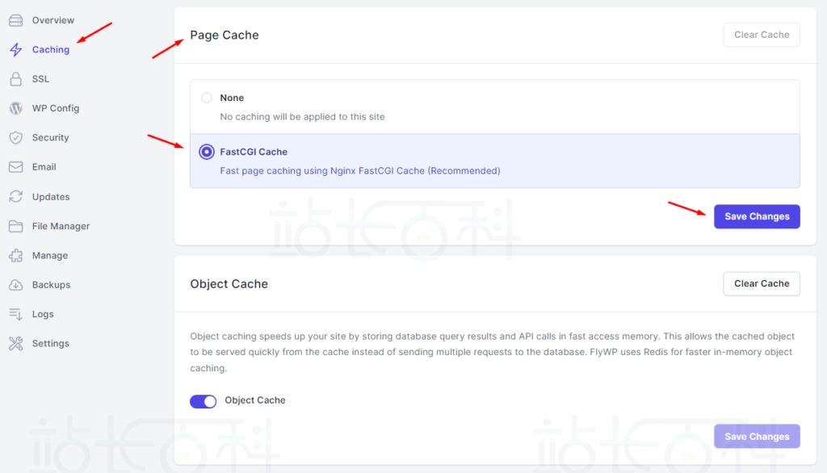The image size is (827, 473).
Task: Disable the Object Cache toggle switch
Action: click(x=203, y=401)
